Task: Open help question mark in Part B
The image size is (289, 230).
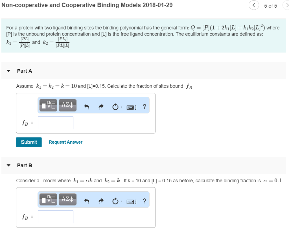Action: (144, 201)
